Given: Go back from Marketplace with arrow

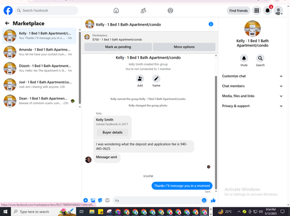Looking at the screenshot, I should (x=7, y=23).
